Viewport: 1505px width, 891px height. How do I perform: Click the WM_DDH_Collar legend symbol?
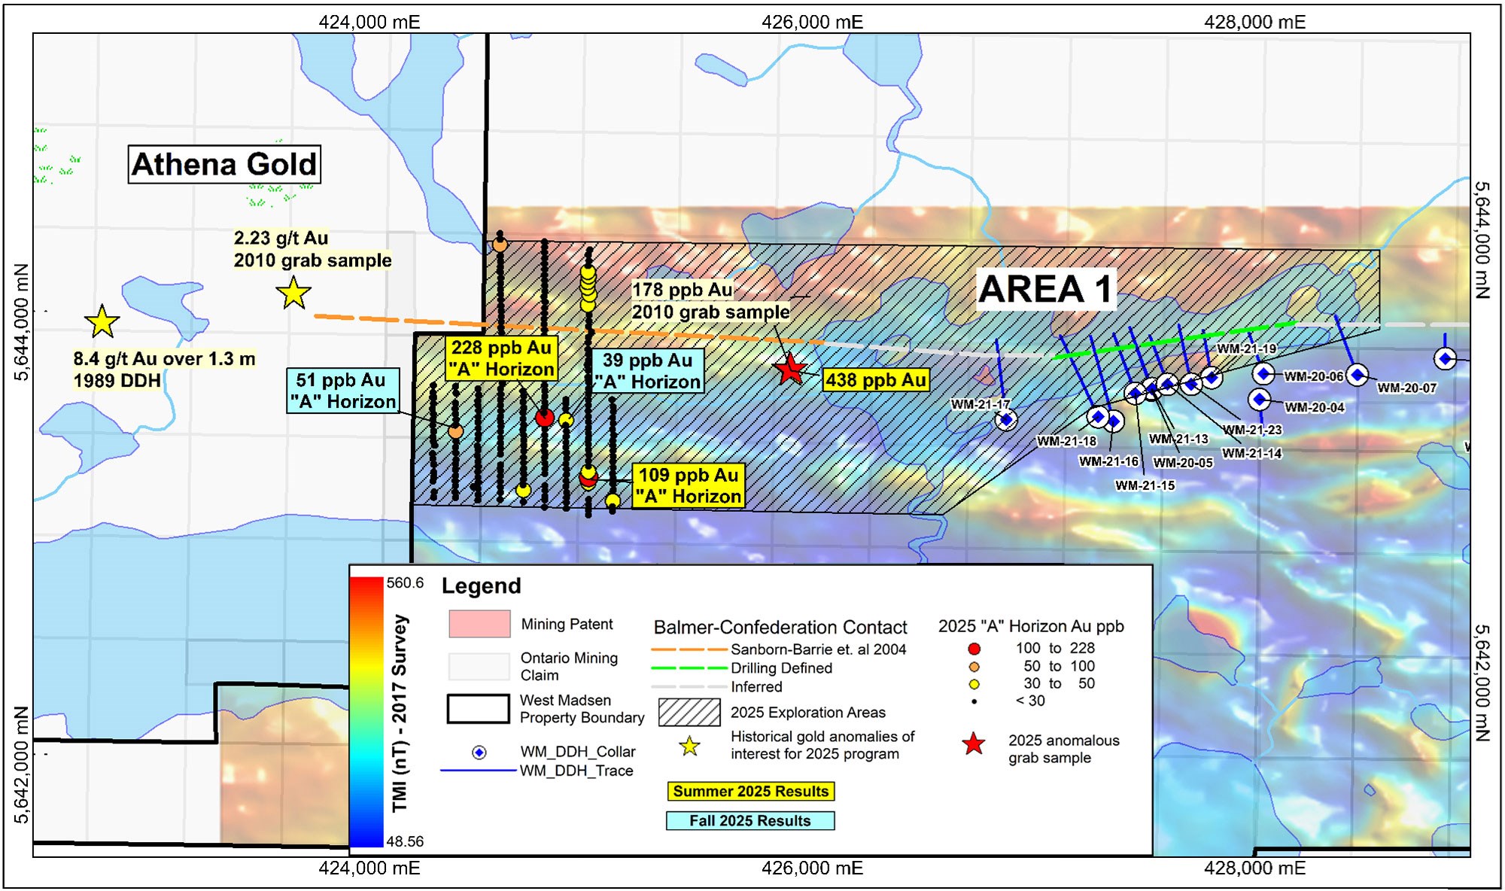coord(479,753)
